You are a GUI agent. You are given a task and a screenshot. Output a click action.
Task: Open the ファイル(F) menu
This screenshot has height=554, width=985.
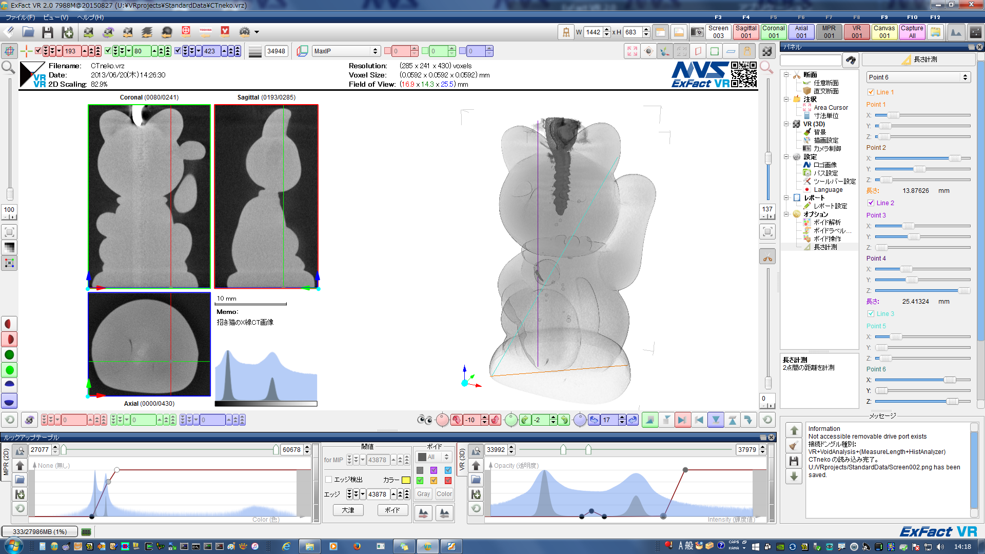coord(20,17)
